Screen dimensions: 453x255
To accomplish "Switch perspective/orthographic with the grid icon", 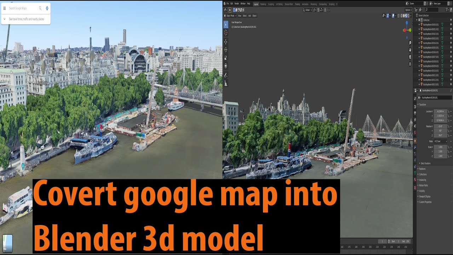I will (410, 64).
